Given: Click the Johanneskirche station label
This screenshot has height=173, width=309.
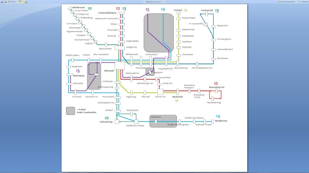Looking at the screenshot, I should coord(132,73).
